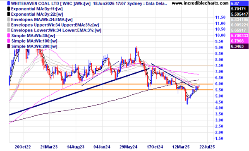Click the dark 6.3463 value box
Image resolution: width=249 pixels, height=151 pixels.
239,46
